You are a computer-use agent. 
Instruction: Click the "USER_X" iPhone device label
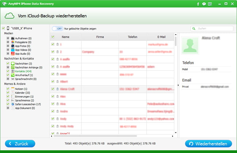[x=22, y=28]
